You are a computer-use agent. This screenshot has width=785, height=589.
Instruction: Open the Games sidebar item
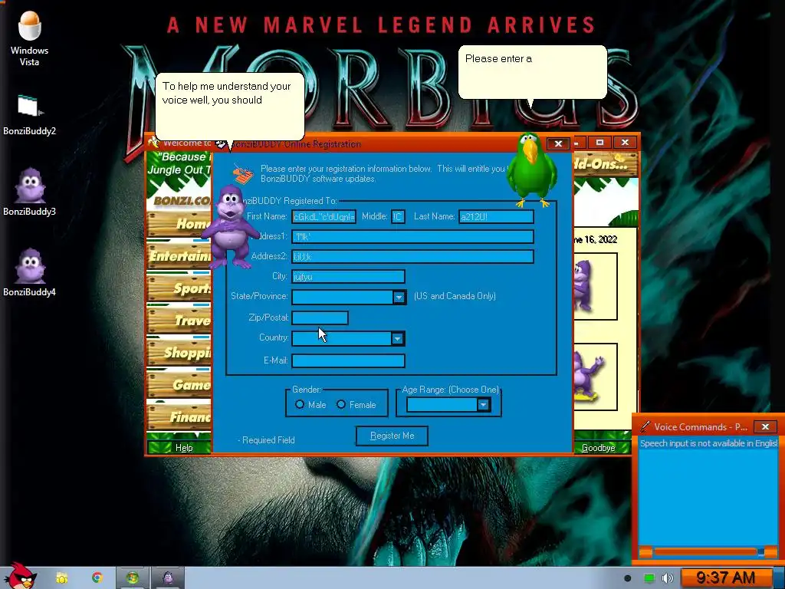click(x=179, y=385)
